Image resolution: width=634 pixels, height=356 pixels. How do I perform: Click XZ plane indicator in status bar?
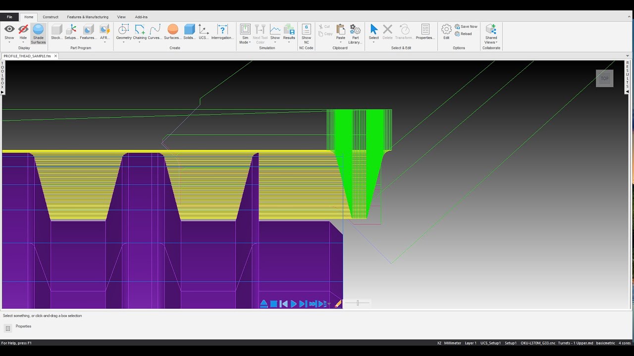(x=439, y=343)
